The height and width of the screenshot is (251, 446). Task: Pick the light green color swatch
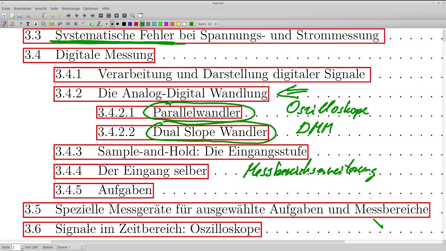click(x=160, y=24)
